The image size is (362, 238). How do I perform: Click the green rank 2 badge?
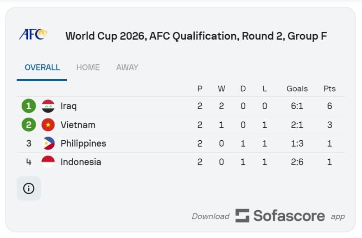(29, 125)
